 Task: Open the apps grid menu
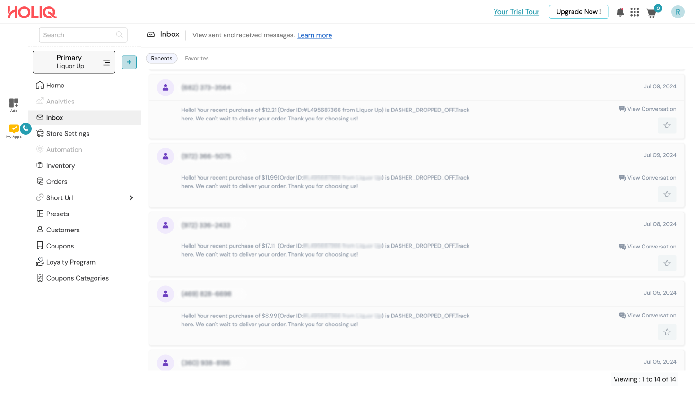(634, 12)
